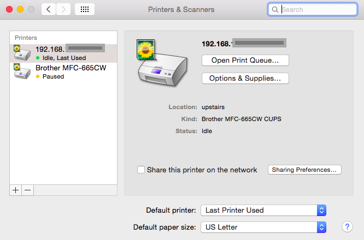The height and width of the screenshot is (240, 364).
Task: Minimize the Printers & Scanners window
Action: click(20, 9)
